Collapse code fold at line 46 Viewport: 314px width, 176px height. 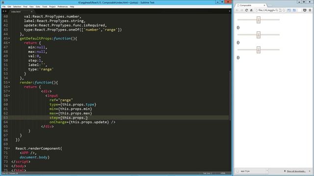[x=9, y=43]
